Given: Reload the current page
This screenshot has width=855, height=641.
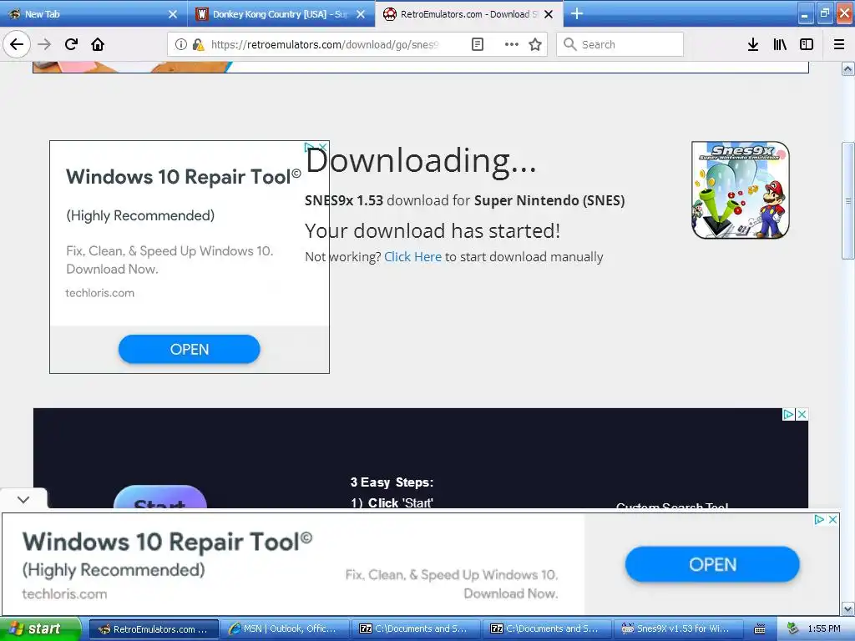Looking at the screenshot, I should click(x=71, y=44).
